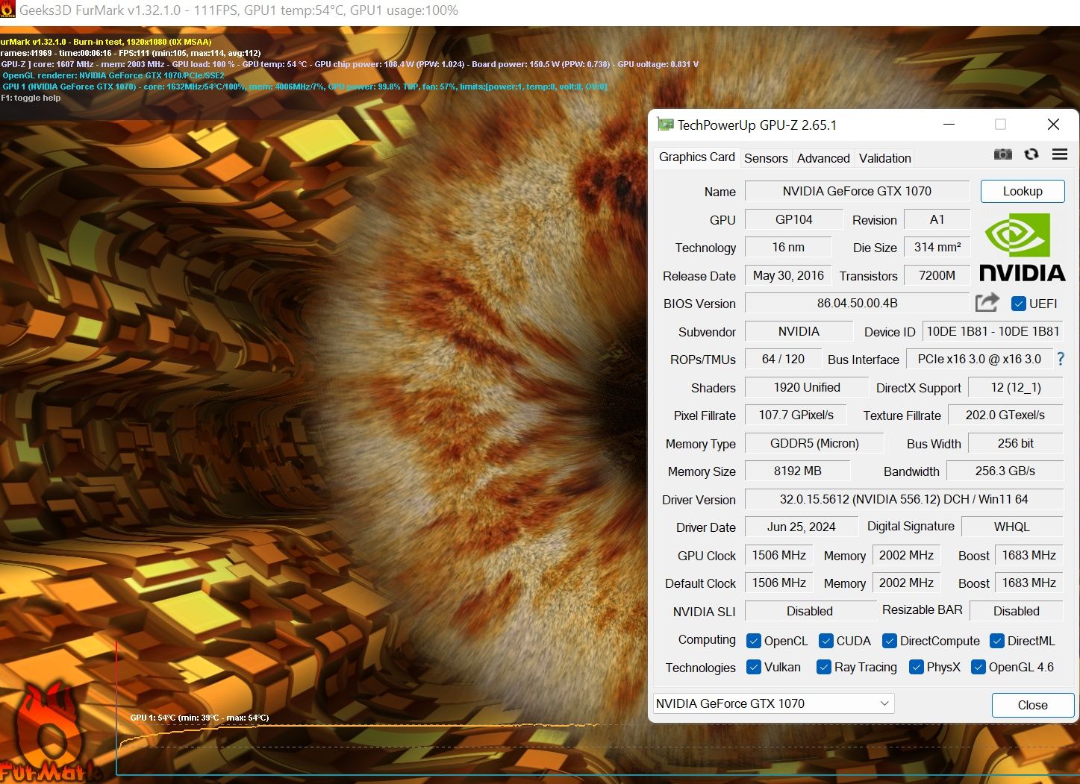Click the Device ID value 10DE 1B81
Screen dimensions: 1080x784
click(993, 331)
